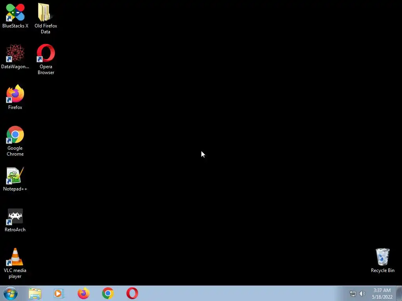Select the Google Chrome desktop shortcut

point(15,141)
